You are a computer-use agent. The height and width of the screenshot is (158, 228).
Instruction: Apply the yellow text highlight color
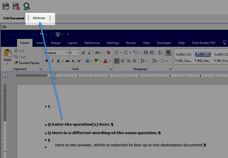tap(96, 61)
